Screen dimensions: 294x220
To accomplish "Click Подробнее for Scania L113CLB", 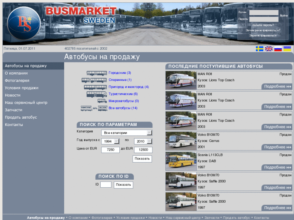I will 277,168.
